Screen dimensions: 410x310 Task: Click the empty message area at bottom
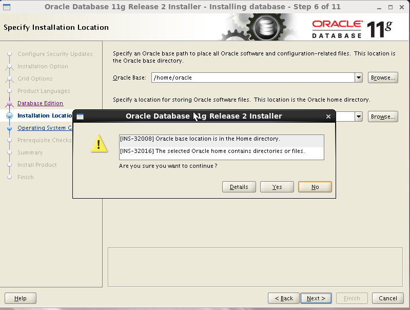pos(255,267)
